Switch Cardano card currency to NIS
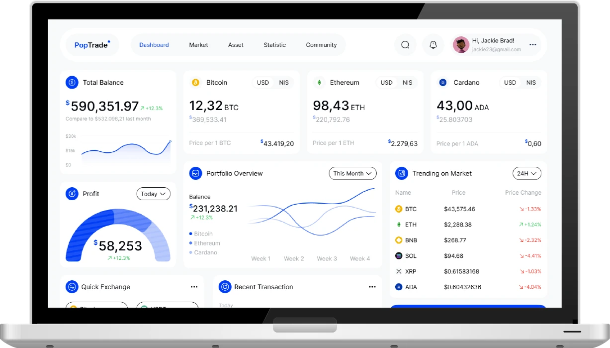610x348 pixels. click(x=531, y=83)
